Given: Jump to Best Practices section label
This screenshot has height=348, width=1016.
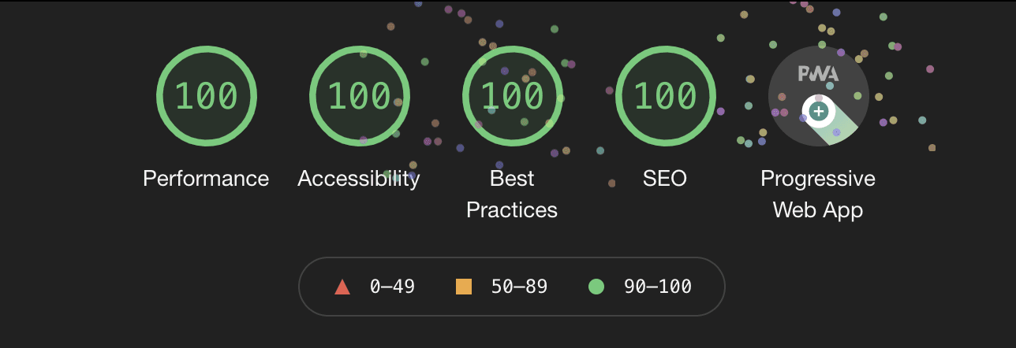Looking at the screenshot, I should pos(512,194).
